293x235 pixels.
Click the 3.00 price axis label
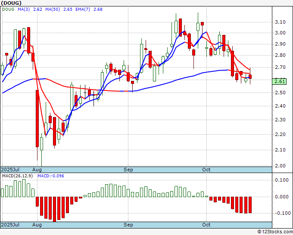[x=281, y=33]
